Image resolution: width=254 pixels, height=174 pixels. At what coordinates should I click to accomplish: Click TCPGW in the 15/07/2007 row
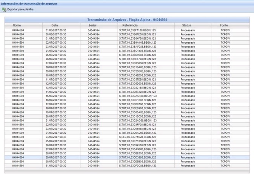coord(225,96)
